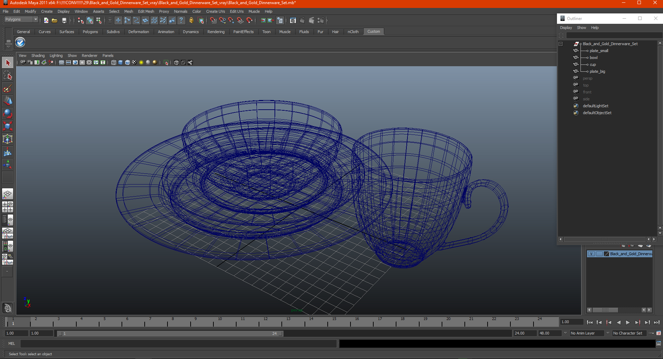Screen dimensions: 663x359
Task: Toggle make live surface magnet
Action: pos(249,20)
